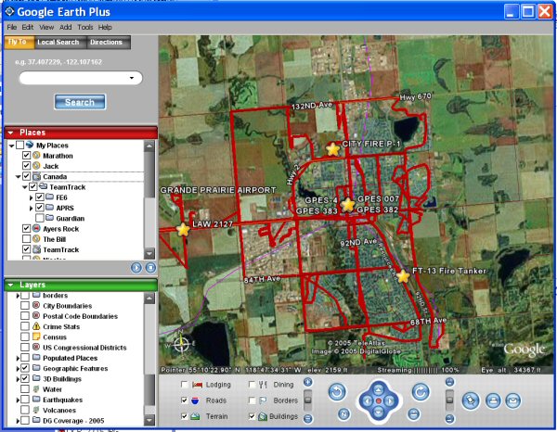Click the stop tour button under Places
The width and height of the screenshot is (557, 432).
click(150, 267)
